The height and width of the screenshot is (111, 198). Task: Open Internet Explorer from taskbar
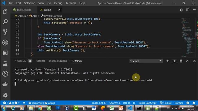point(13,108)
